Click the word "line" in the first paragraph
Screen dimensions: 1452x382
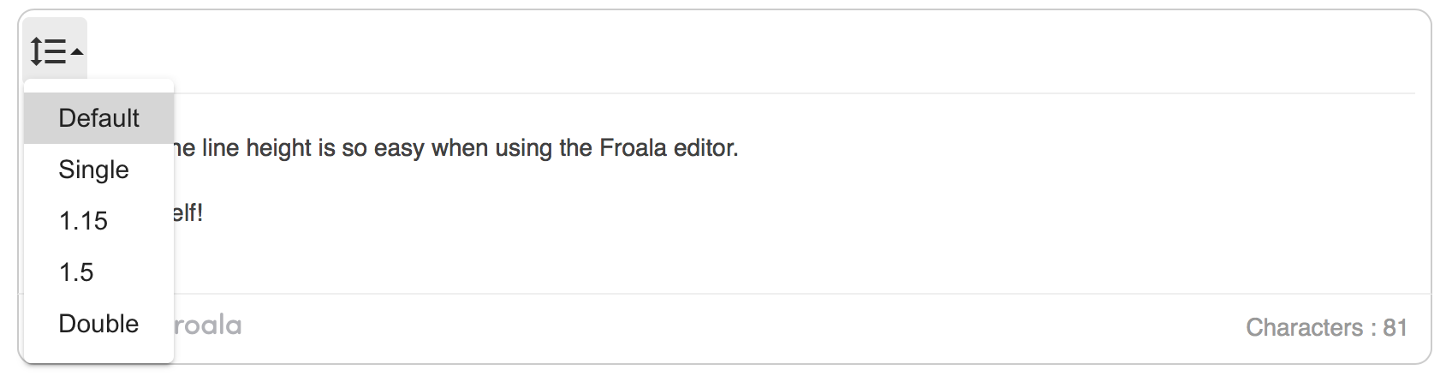coord(220,148)
